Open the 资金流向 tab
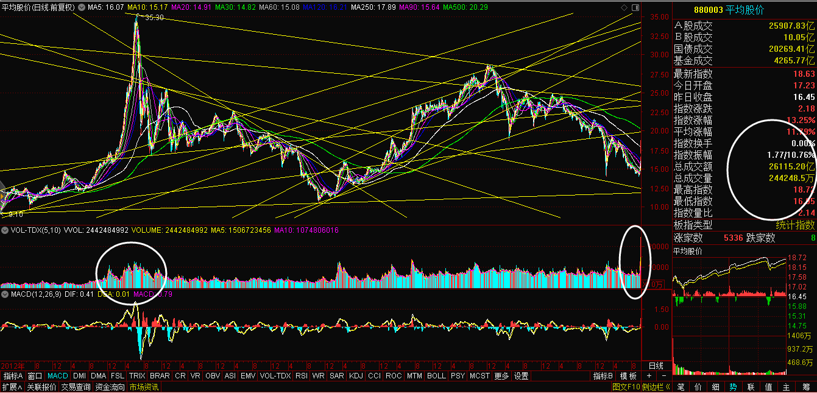 (110, 387)
